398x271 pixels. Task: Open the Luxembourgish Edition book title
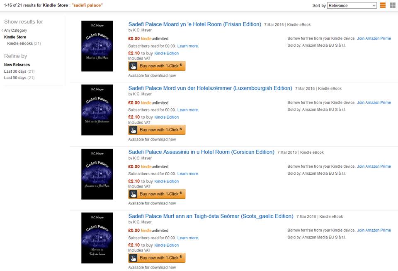click(210, 88)
